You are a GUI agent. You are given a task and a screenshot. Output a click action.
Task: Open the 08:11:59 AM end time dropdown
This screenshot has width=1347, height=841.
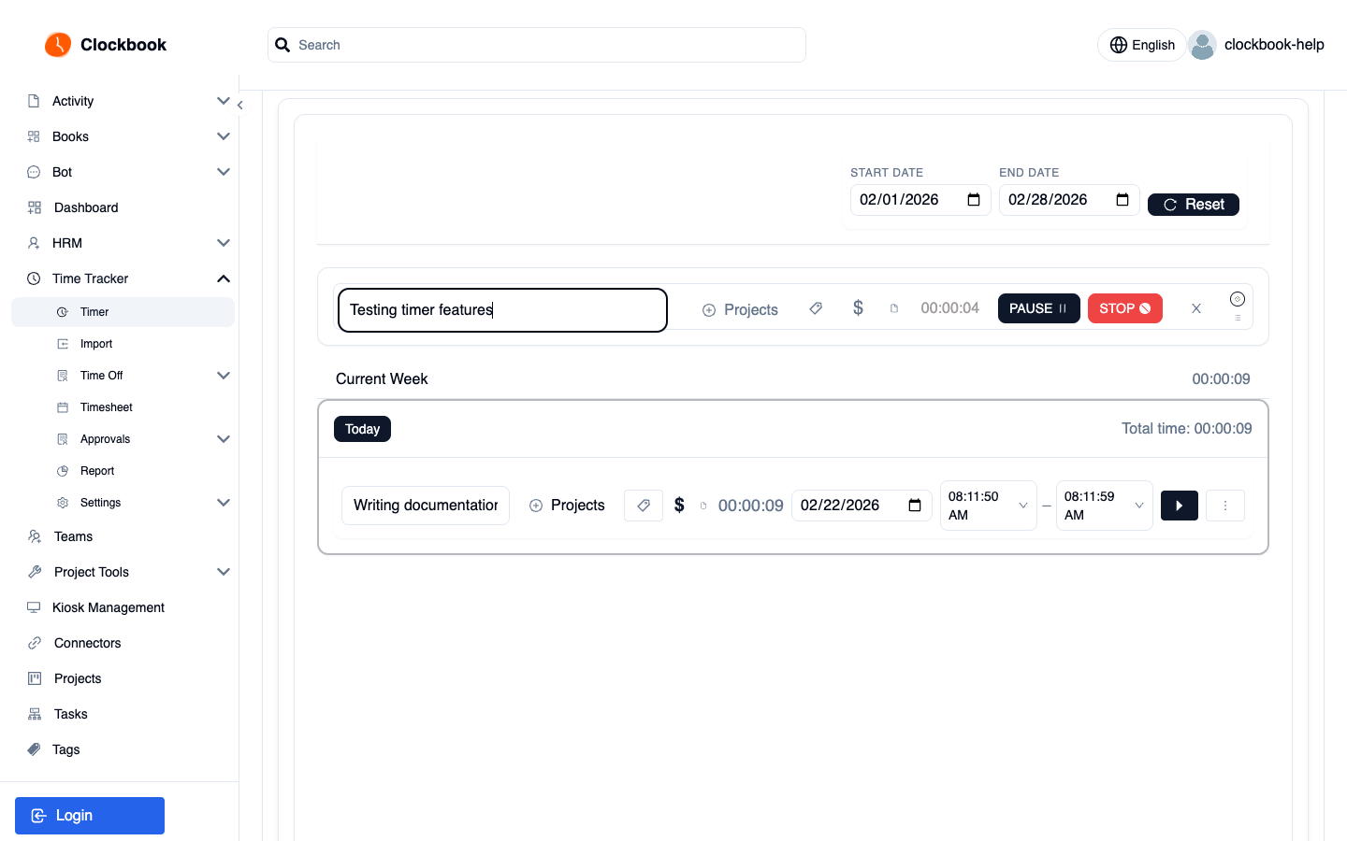coord(1105,506)
